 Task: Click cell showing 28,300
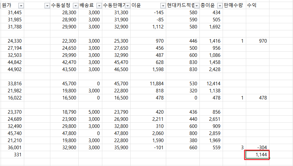(64, 13)
